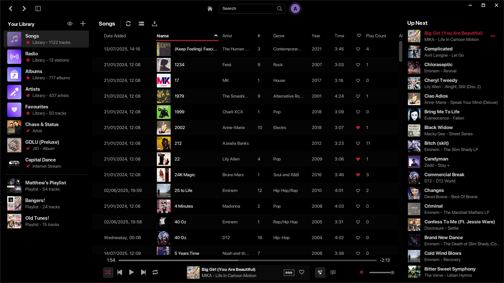Toggle repeat mode
This screenshot has width=504, height=283.
pos(155,272)
